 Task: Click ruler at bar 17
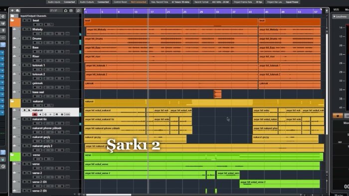tap(152, 12)
